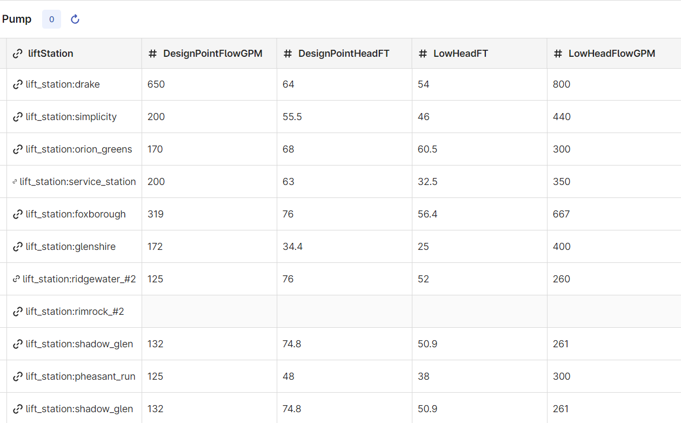Click the link icon in liftStation header
The width and height of the screenshot is (681, 423).
pos(18,54)
